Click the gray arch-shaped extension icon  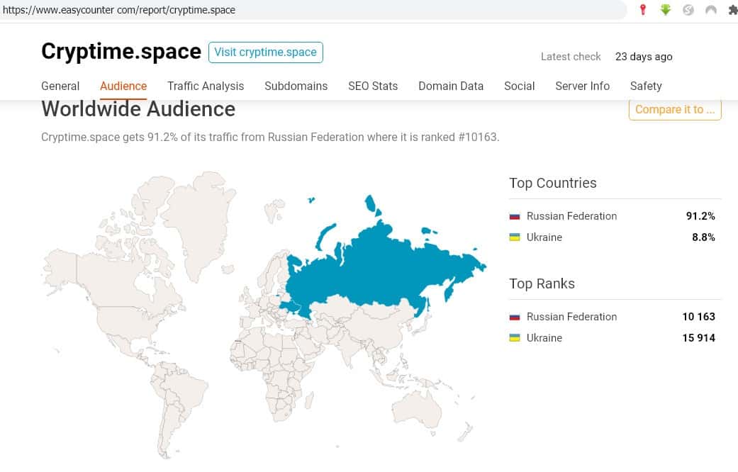click(x=711, y=10)
